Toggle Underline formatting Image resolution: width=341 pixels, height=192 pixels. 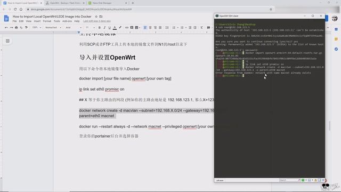(x=109, y=28)
